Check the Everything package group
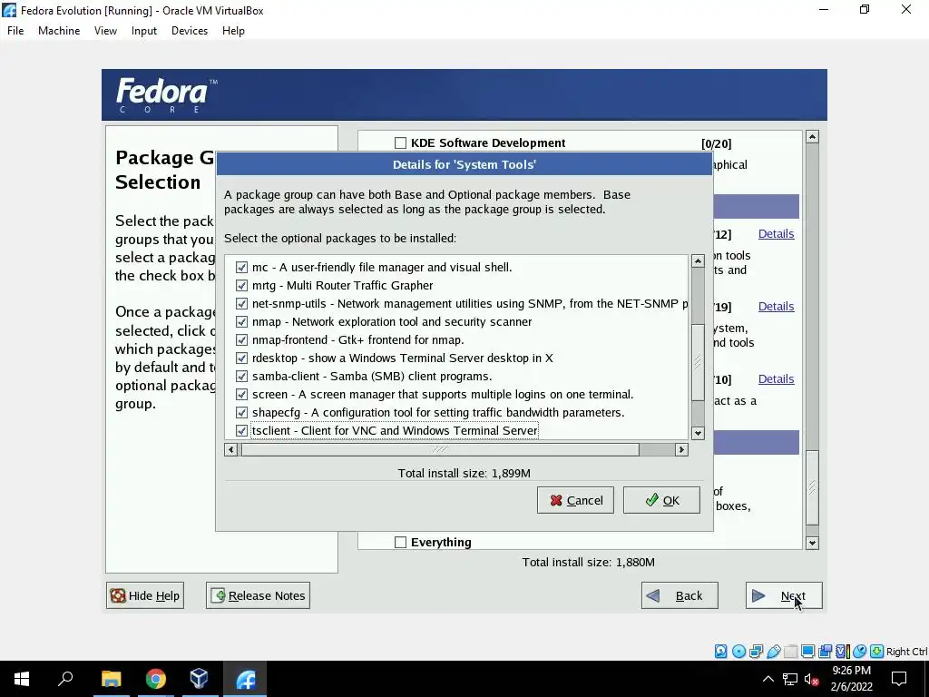Viewport: 929px width, 697px height. tap(400, 543)
